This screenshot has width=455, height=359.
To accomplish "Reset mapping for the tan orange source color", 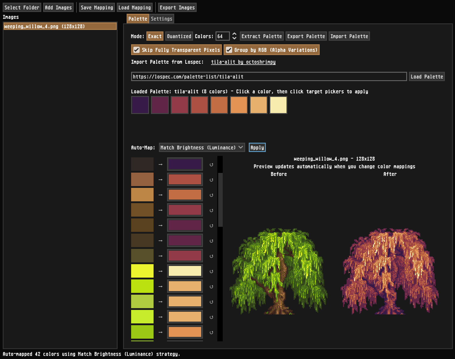I will (x=211, y=195).
